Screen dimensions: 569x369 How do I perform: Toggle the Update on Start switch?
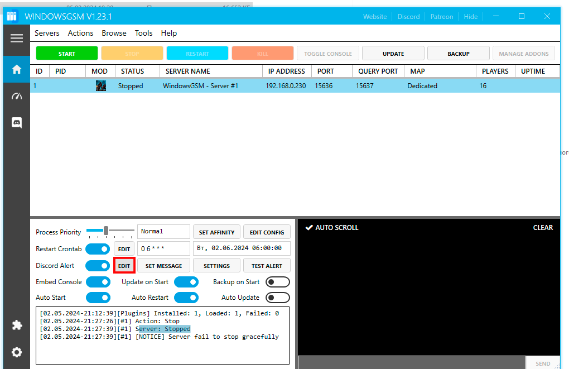(186, 282)
